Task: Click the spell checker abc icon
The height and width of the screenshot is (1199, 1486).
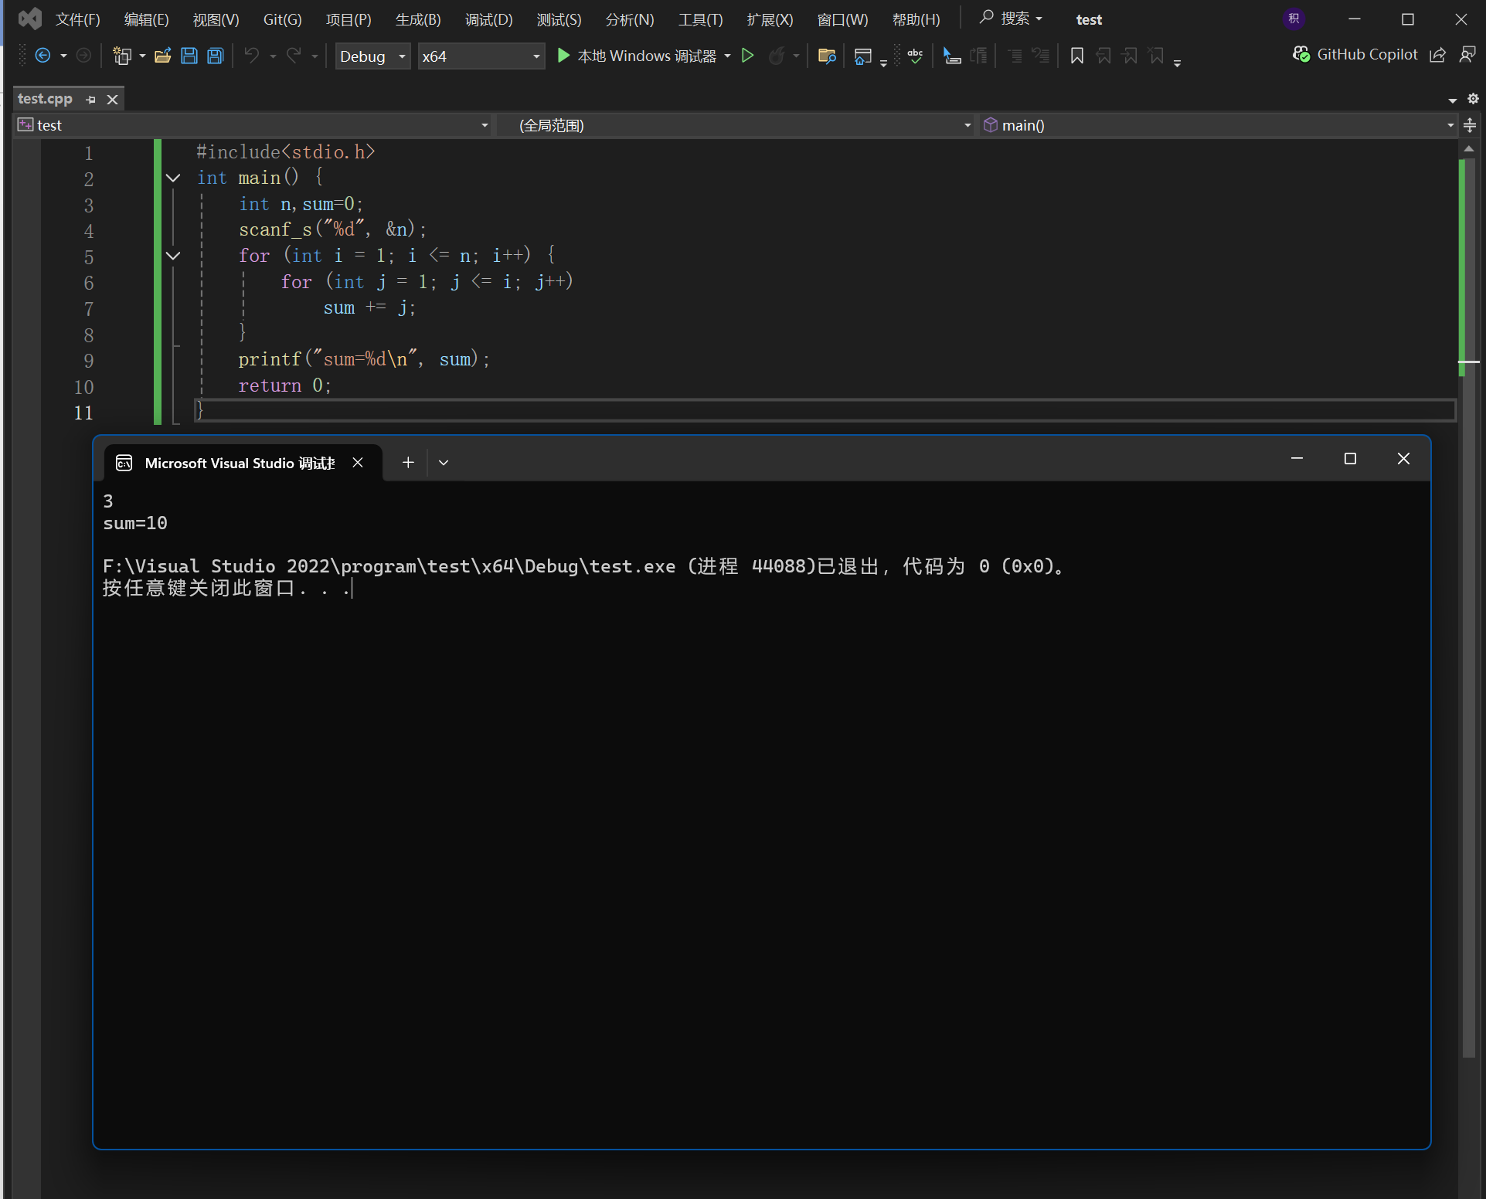Action: tap(916, 56)
